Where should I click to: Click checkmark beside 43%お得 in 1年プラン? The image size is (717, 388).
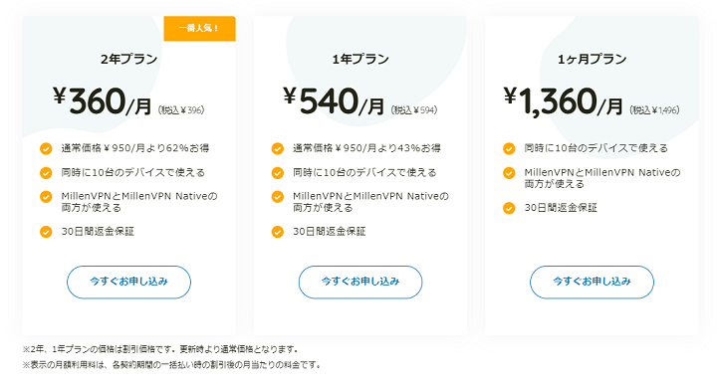[x=278, y=148]
